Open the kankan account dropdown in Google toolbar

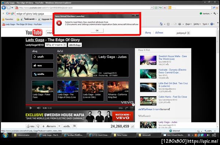coord(206,14)
